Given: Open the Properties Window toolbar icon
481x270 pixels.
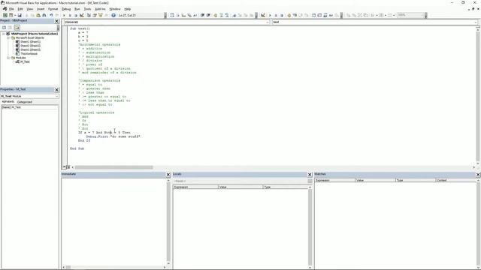Looking at the screenshot, I should tap(95, 15).
